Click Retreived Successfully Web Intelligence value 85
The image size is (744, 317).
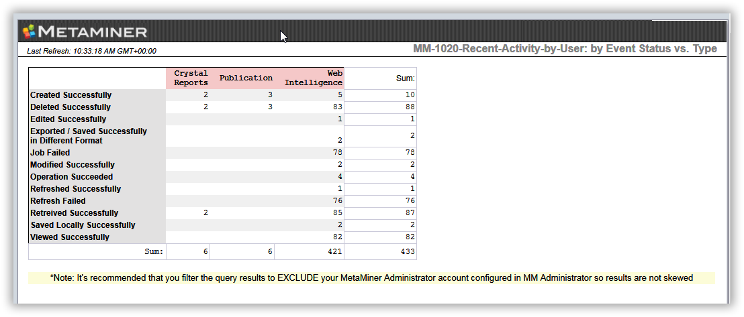coord(337,212)
